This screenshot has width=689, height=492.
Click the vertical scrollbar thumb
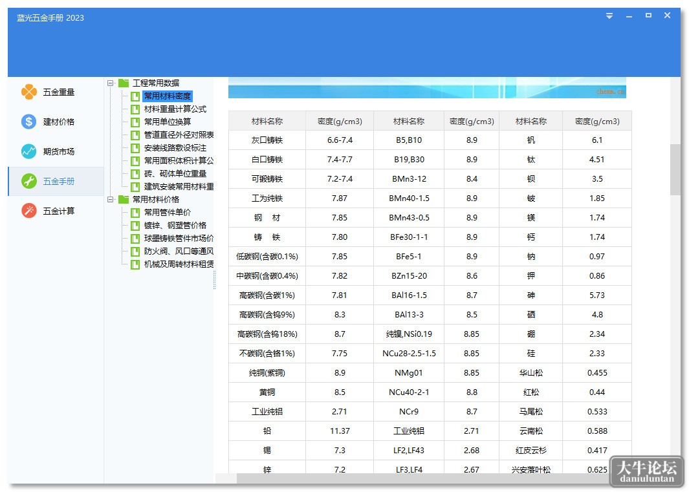[675, 169]
